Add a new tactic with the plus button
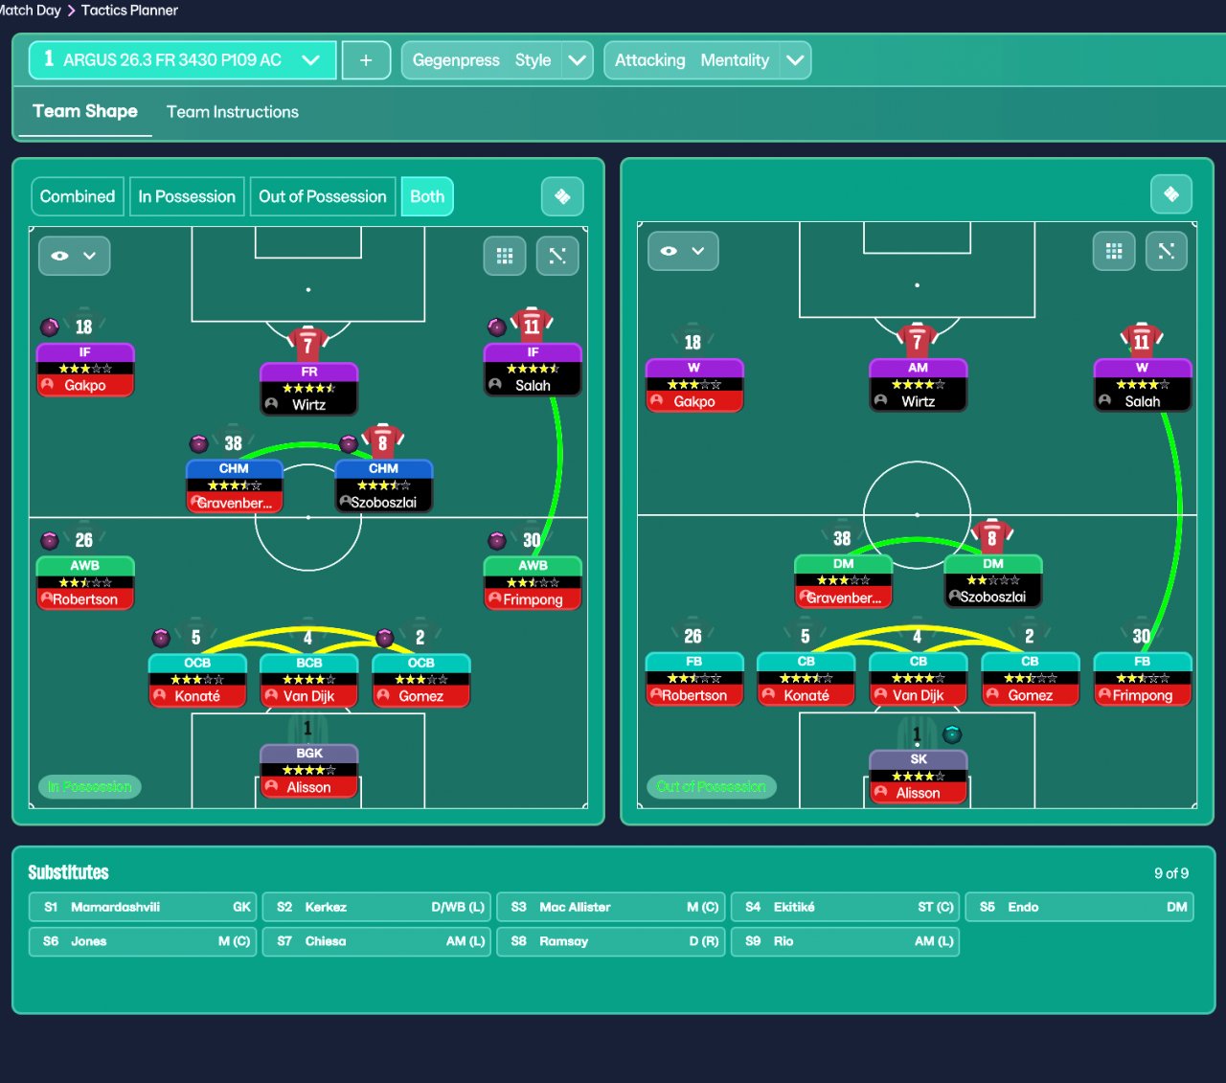 [x=366, y=59]
